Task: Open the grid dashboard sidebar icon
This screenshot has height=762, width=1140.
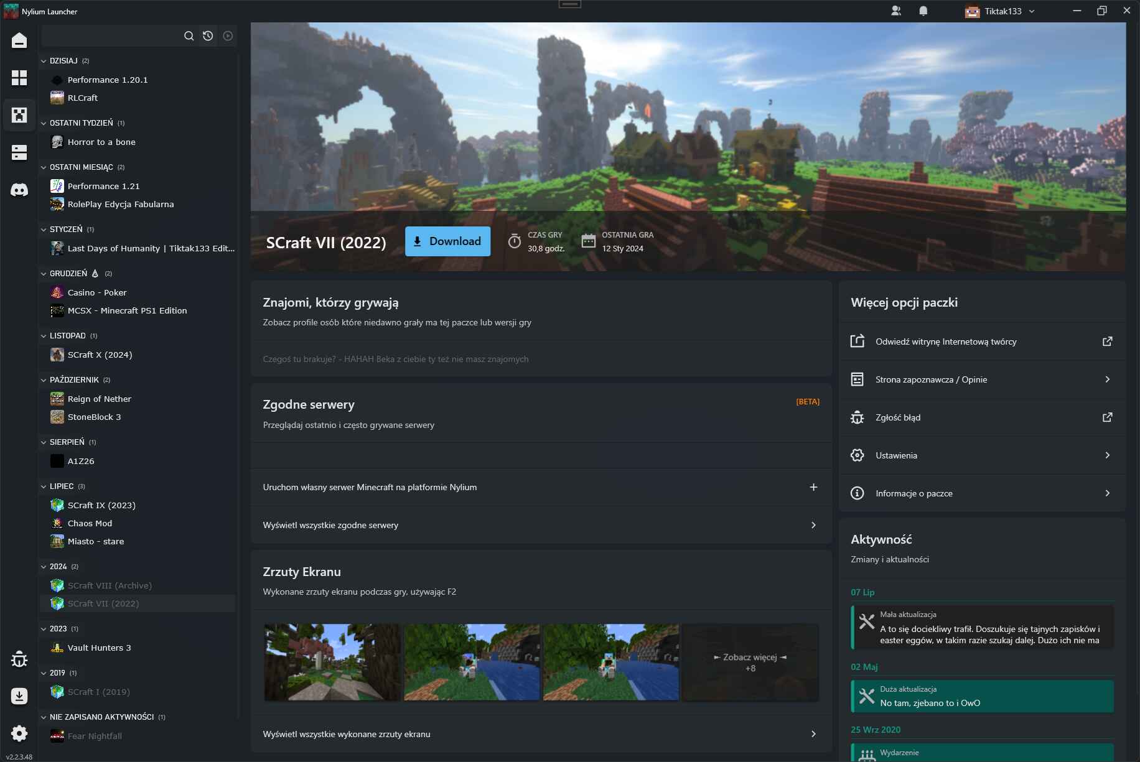Action: tap(19, 78)
